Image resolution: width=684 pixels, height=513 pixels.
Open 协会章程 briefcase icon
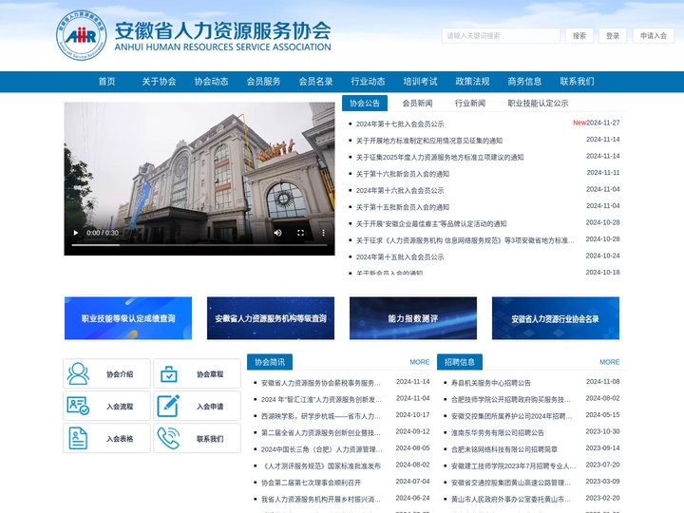pyautogui.click(x=168, y=374)
